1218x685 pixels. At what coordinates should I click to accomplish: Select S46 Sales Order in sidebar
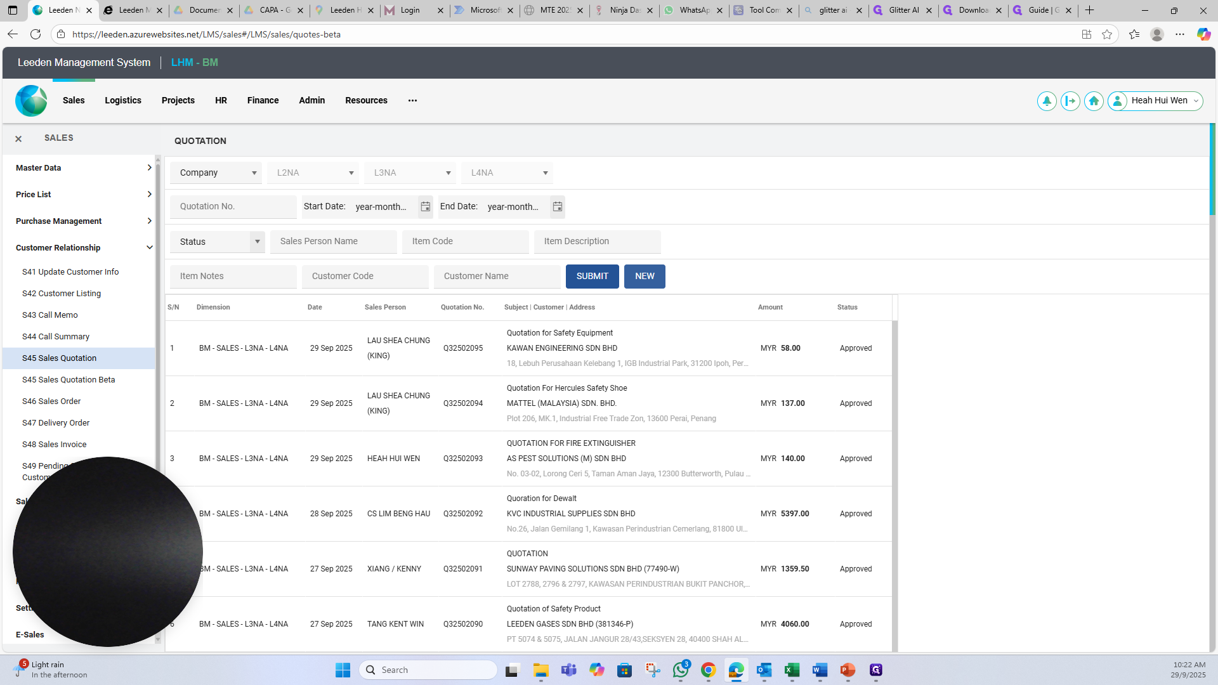(x=51, y=401)
